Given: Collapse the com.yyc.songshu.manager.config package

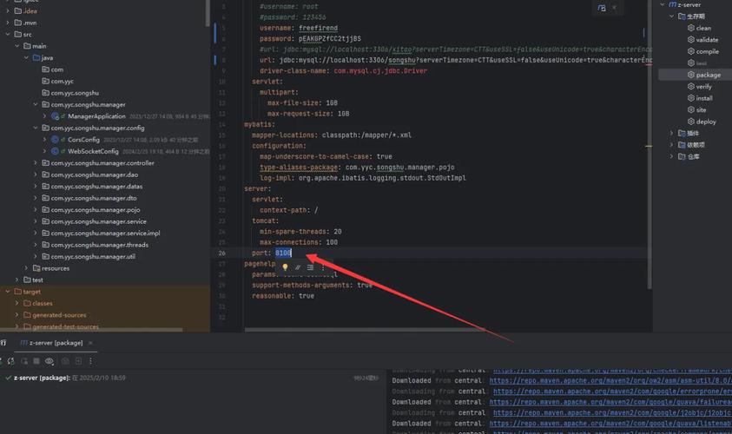Looking at the screenshot, I should [36, 128].
